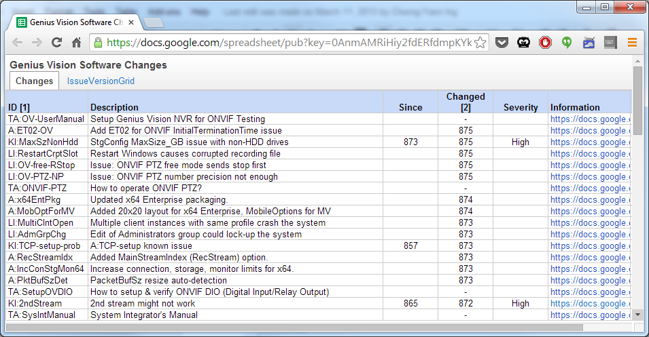
Task: Click the green padlock security icon
Action: [98, 42]
